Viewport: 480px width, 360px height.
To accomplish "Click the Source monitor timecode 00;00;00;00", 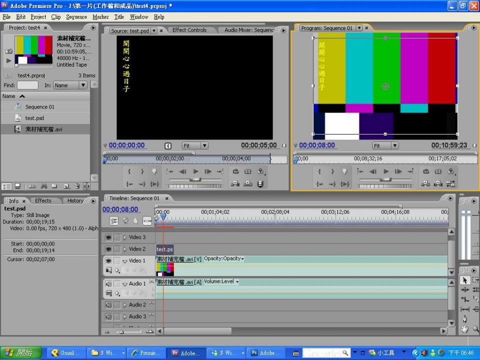I will tap(127, 145).
